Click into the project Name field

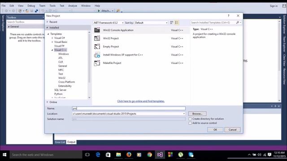[129, 108]
